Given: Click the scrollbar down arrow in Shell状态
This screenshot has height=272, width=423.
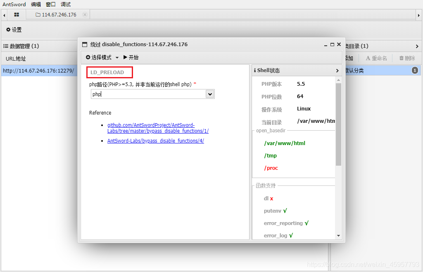Looking at the screenshot, I should click(338, 236).
